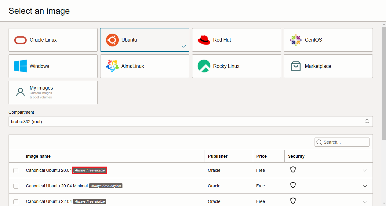Choose the Windows image category

tap(53, 66)
